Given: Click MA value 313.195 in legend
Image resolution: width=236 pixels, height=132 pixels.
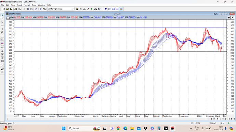Looking at the screenshot, I should (144, 17).
